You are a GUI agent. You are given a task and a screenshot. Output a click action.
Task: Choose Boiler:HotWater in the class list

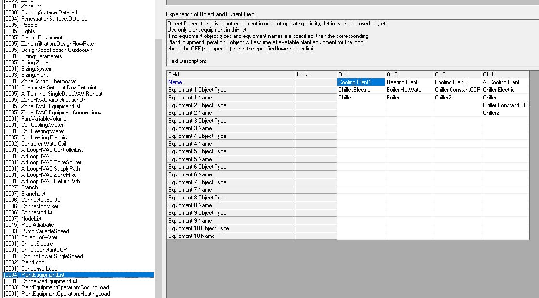coord(39,237)
